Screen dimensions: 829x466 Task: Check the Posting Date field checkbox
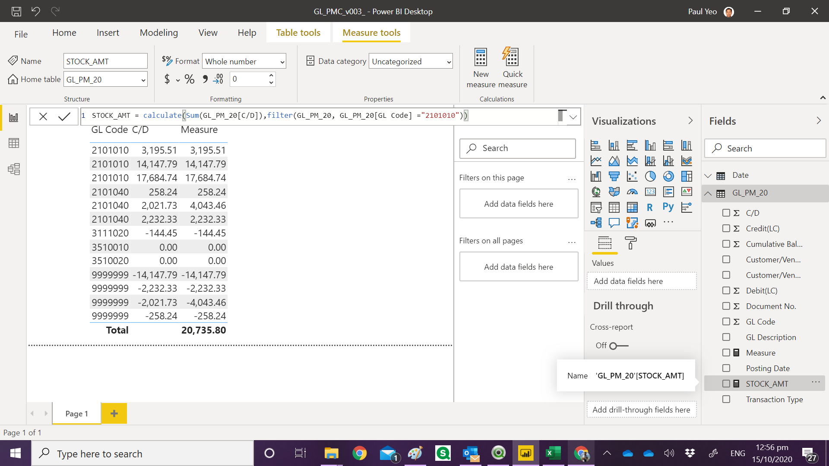point(726,368)
